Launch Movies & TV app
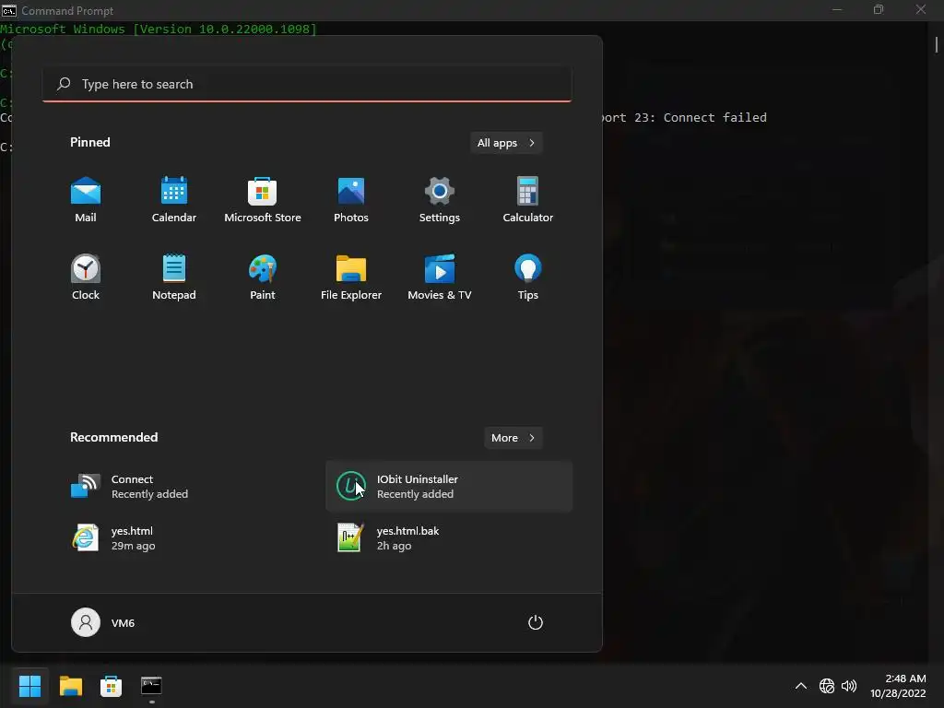This screenshot has height=708, width=944. [440, 277]
